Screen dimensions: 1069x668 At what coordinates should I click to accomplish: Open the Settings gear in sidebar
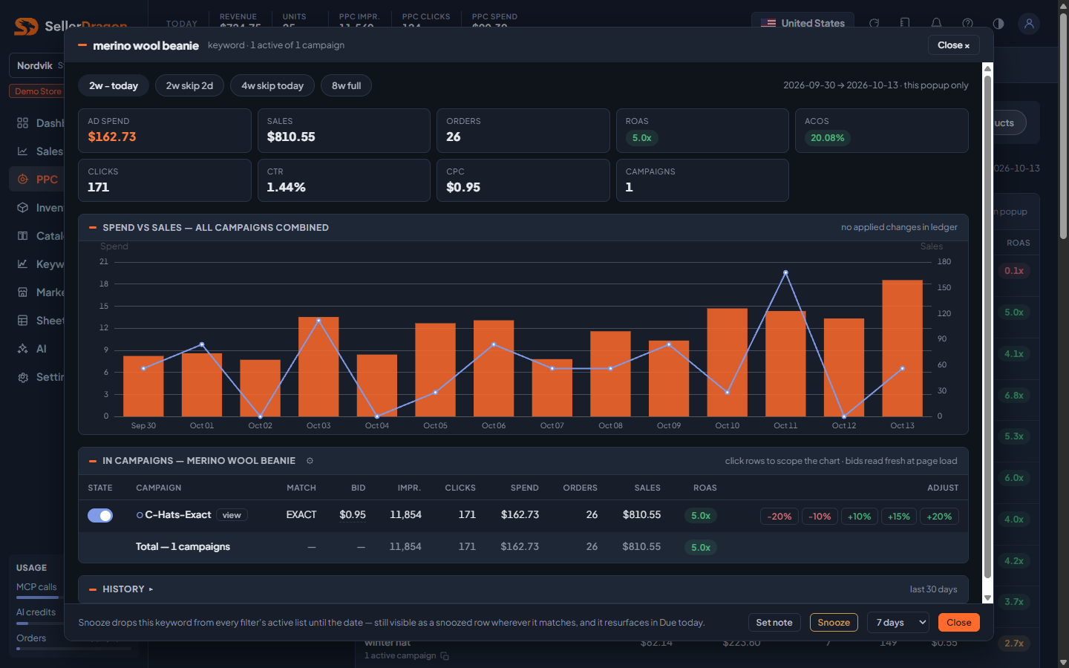click(23, 377)
